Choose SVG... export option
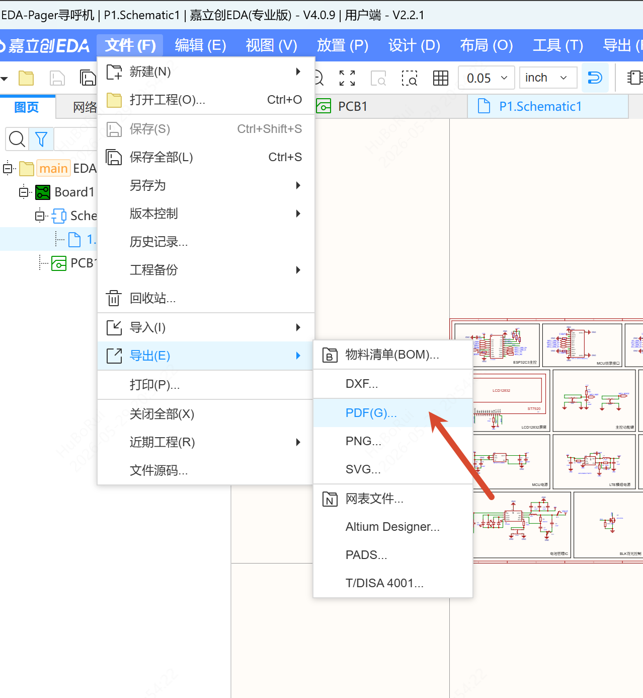Image resolution: width=643 pixels, height=698 pixels. 393,469
